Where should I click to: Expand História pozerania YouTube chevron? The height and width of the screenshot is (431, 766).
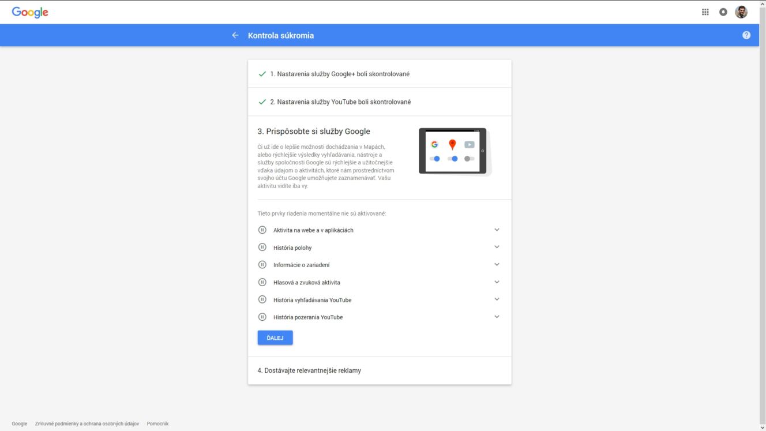pyautogui.click(x=497, y=317)
